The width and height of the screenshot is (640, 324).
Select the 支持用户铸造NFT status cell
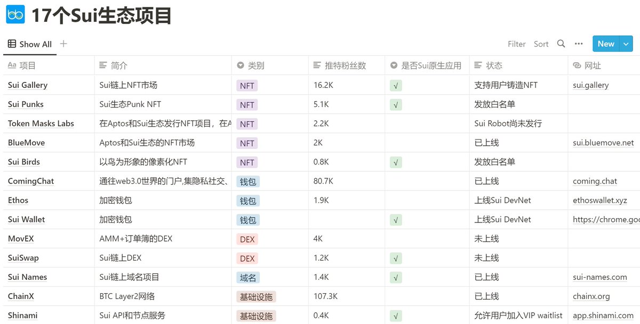519,86
